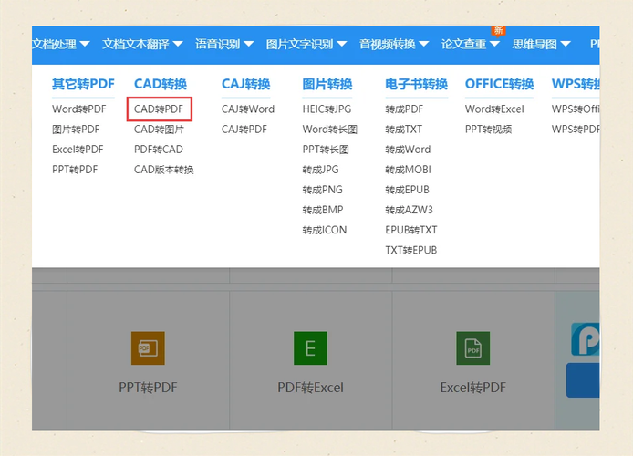Expand the 文档处理 dropdown menu
Viewport: 633px width, 456px height.
61,43
